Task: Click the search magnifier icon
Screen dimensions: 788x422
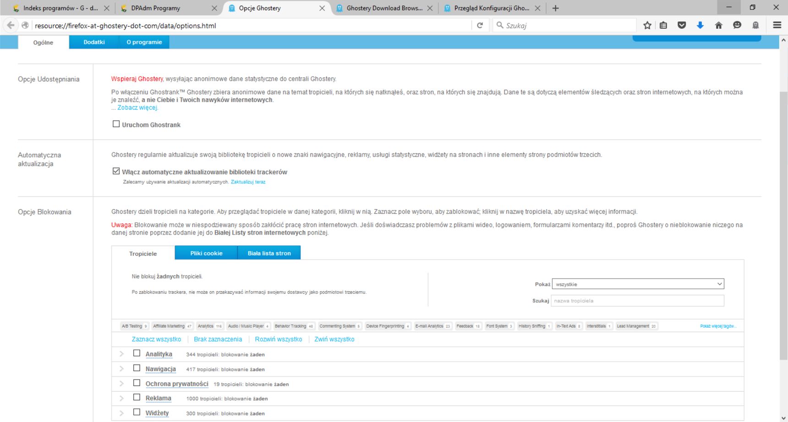Action: coord(500,25)
